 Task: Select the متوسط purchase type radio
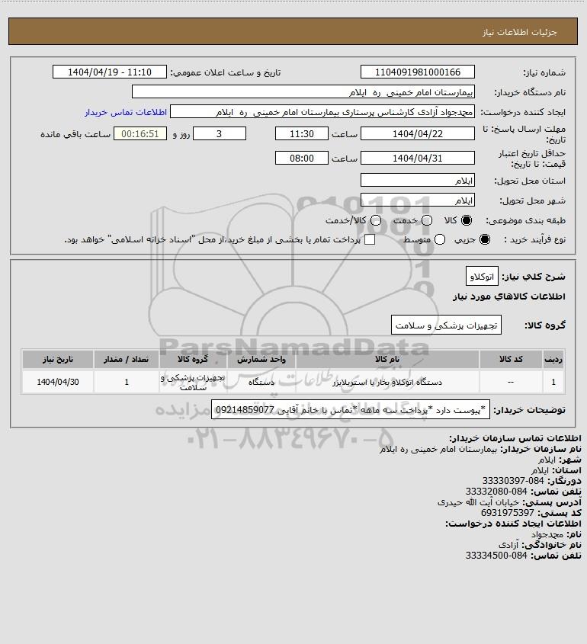coord(440,239)
